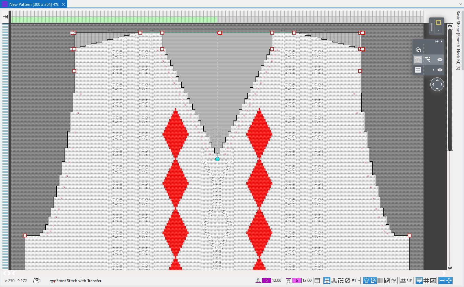Toggle the shirt shape view in status bar
The height and width of the screenshot is (287, 464).
[x=366, y=280]
